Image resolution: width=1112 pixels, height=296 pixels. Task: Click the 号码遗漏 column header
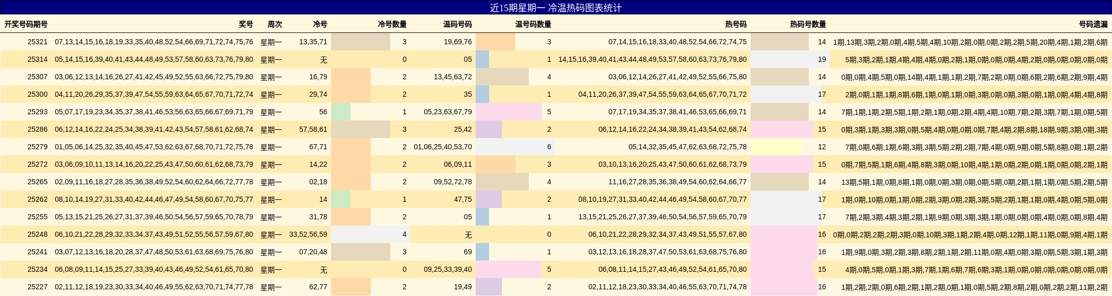1093,24
